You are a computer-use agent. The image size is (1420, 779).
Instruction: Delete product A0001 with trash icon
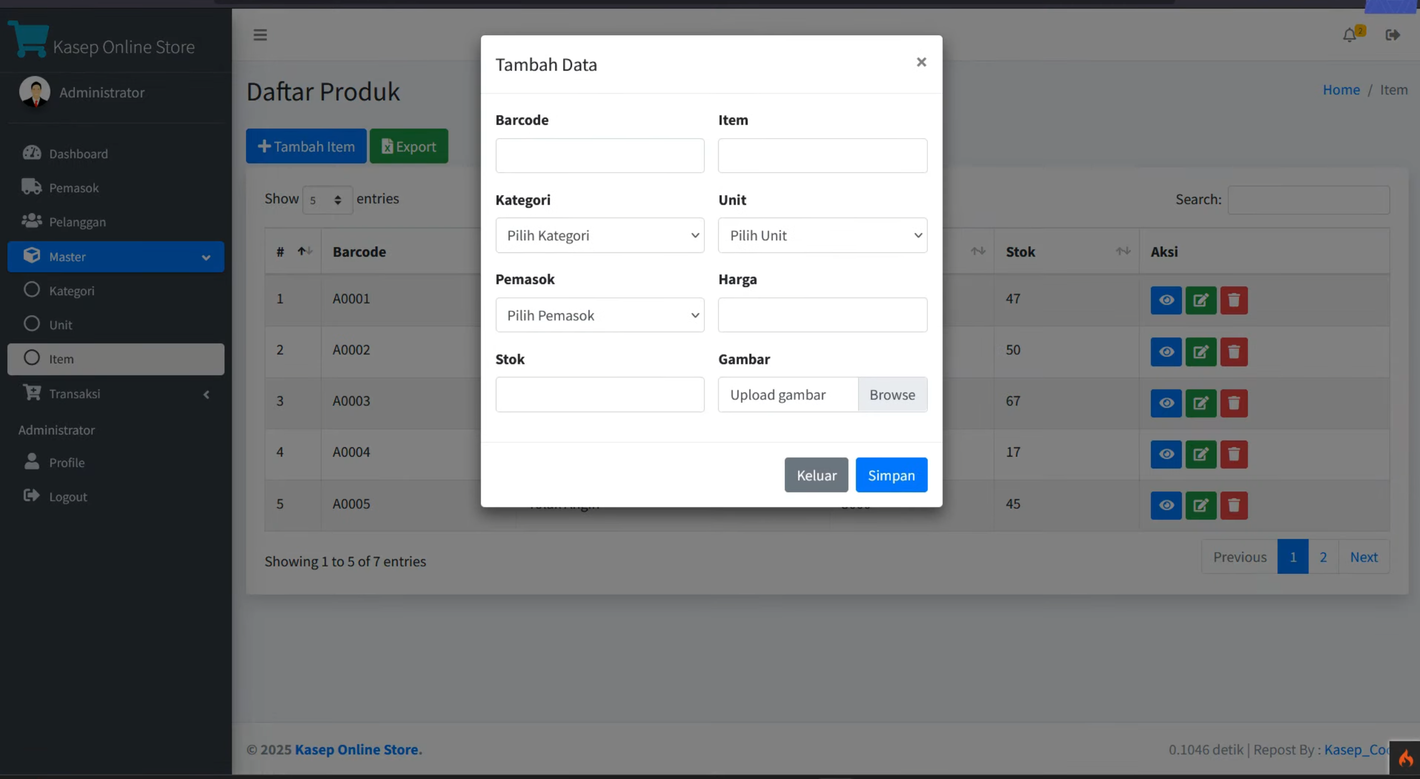click(x=1234, y=300)
